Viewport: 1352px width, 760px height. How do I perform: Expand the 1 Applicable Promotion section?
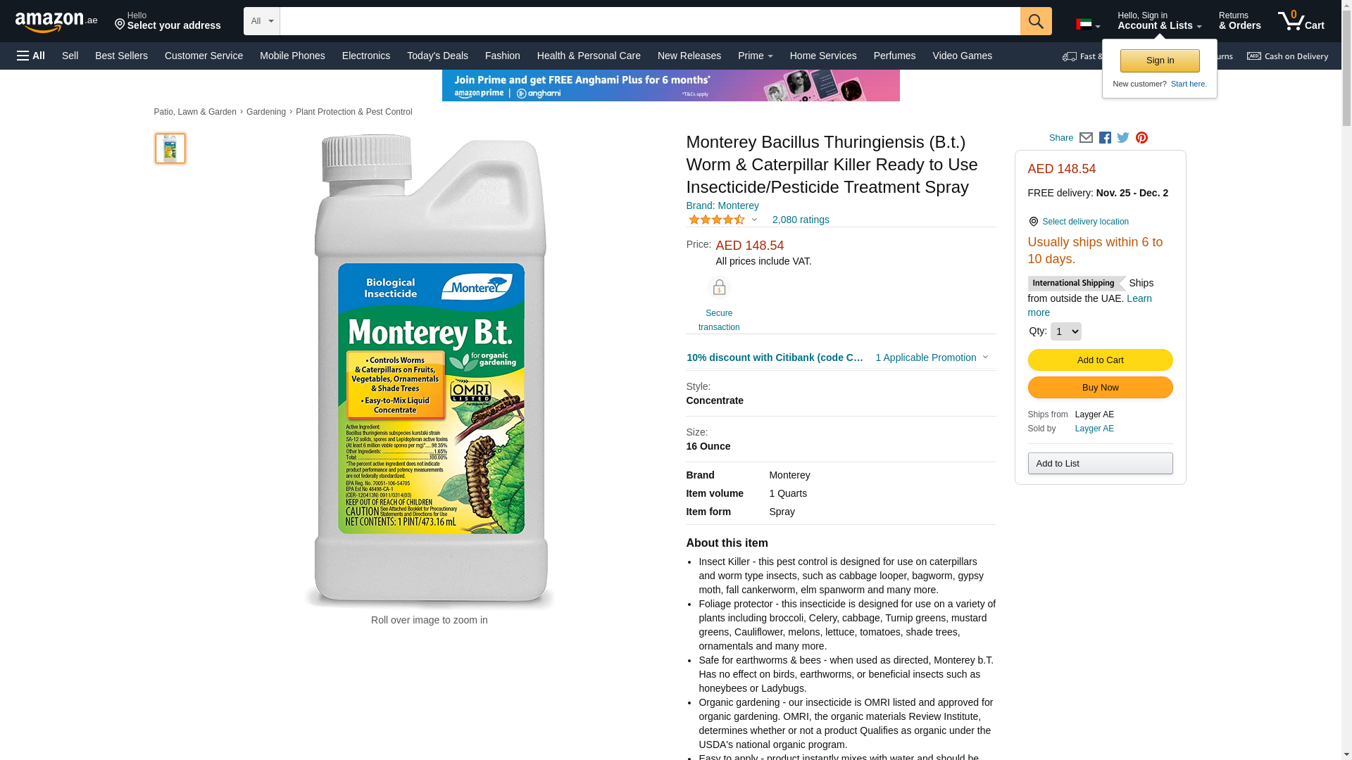[x=932, y=357]
